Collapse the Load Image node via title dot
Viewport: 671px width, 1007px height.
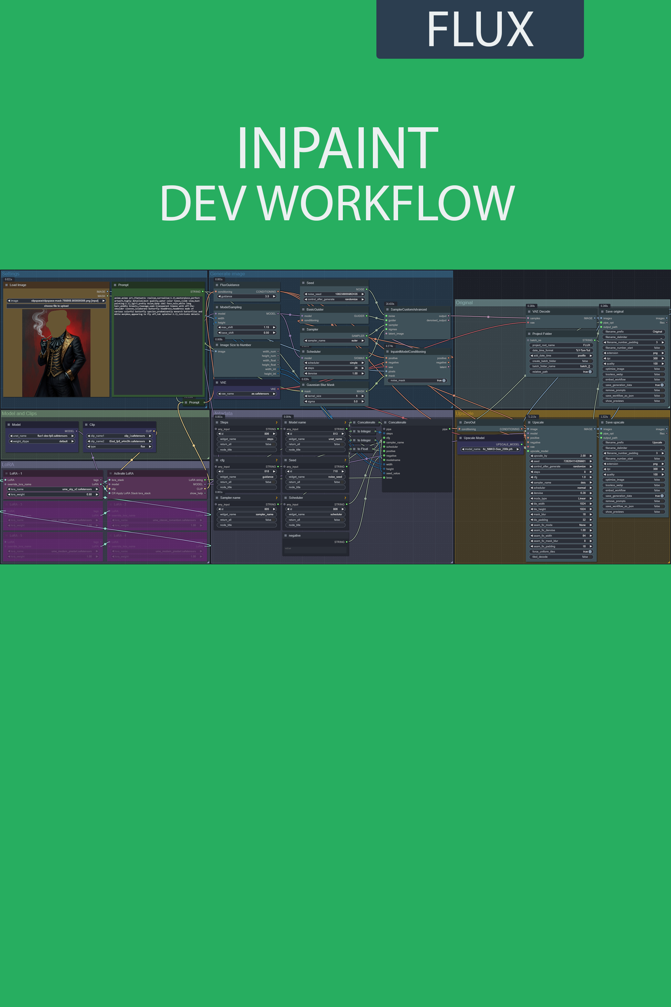[6, 285]
